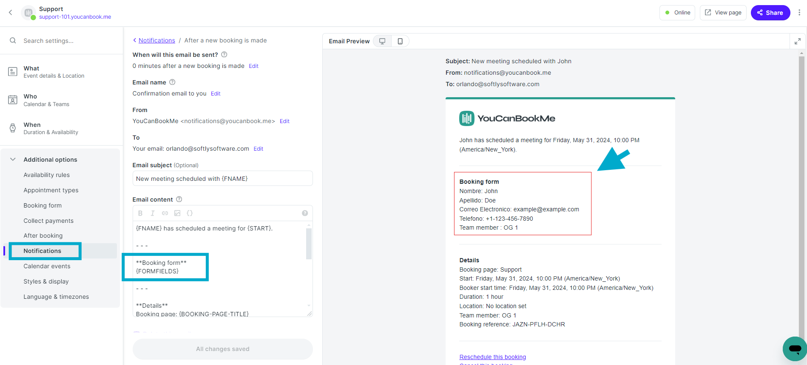Select Collect payments
This screenshot has height=365, width=807.
[48, 221]
